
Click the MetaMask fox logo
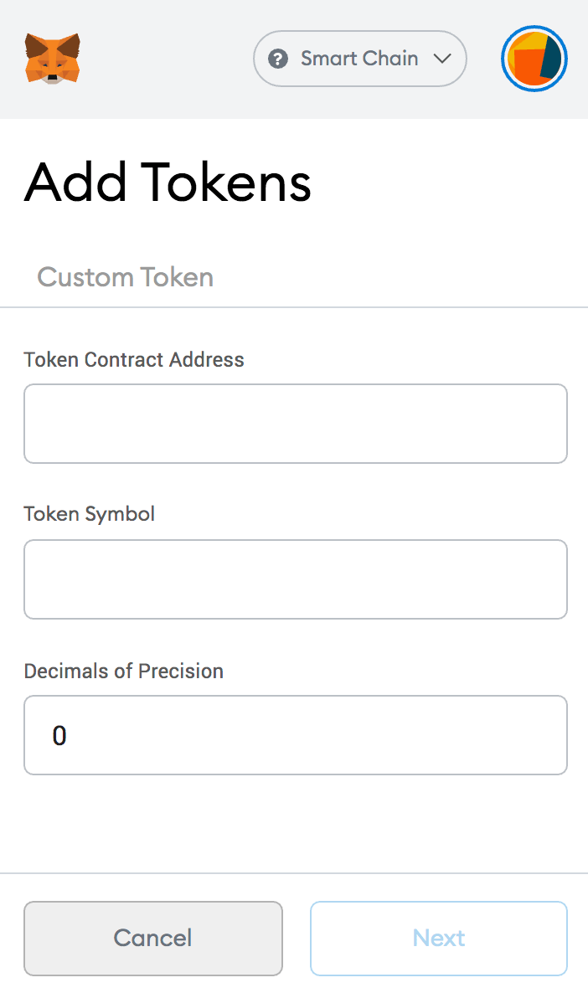click(x=53, y=58)
